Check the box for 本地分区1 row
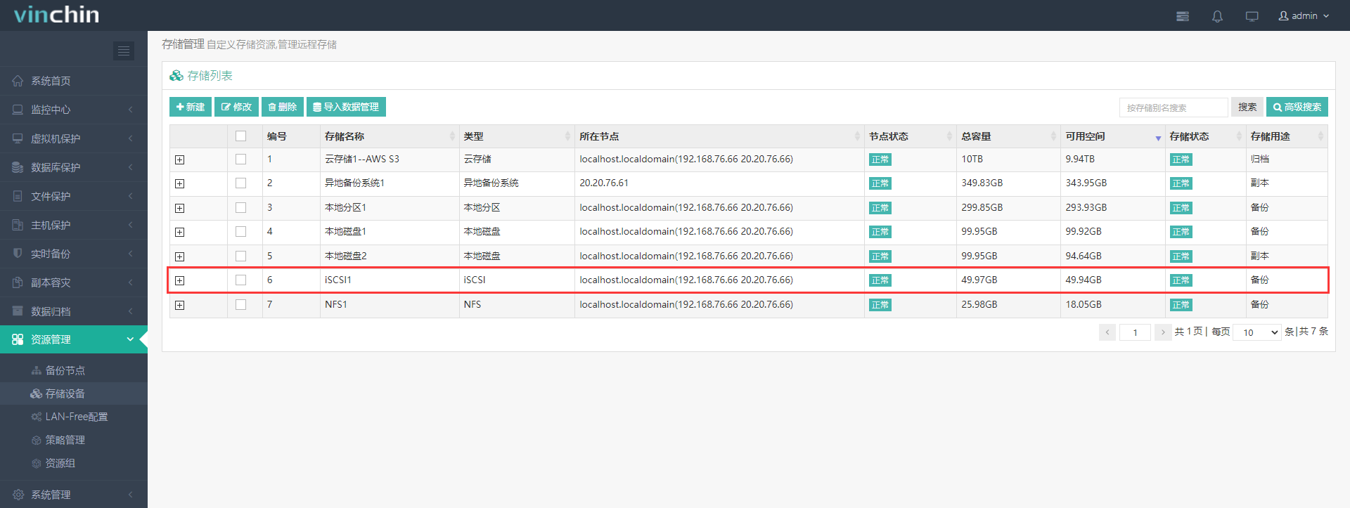Image resolution: width=1350 pixels, height=508 pixels. click(x=240, y=208)
